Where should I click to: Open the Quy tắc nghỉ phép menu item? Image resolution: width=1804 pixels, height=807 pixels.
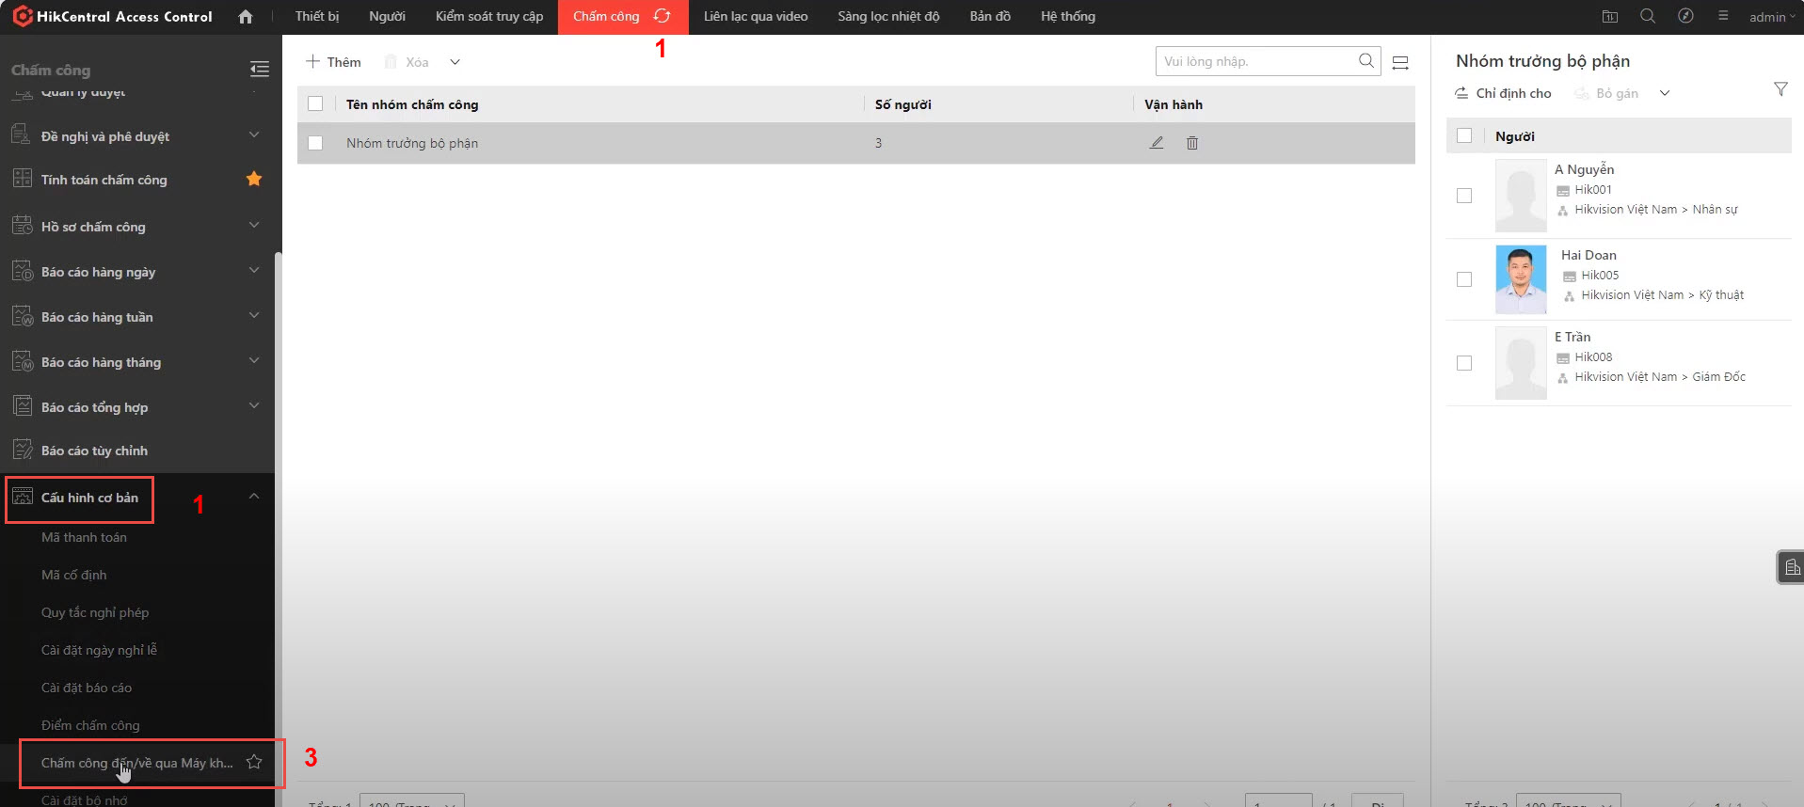[x=95, y=612]
